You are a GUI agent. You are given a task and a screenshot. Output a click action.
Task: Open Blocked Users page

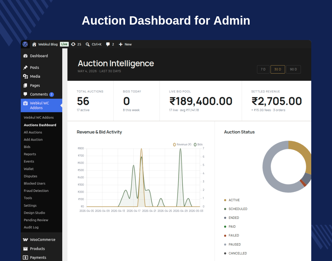(x=34, y=183)
